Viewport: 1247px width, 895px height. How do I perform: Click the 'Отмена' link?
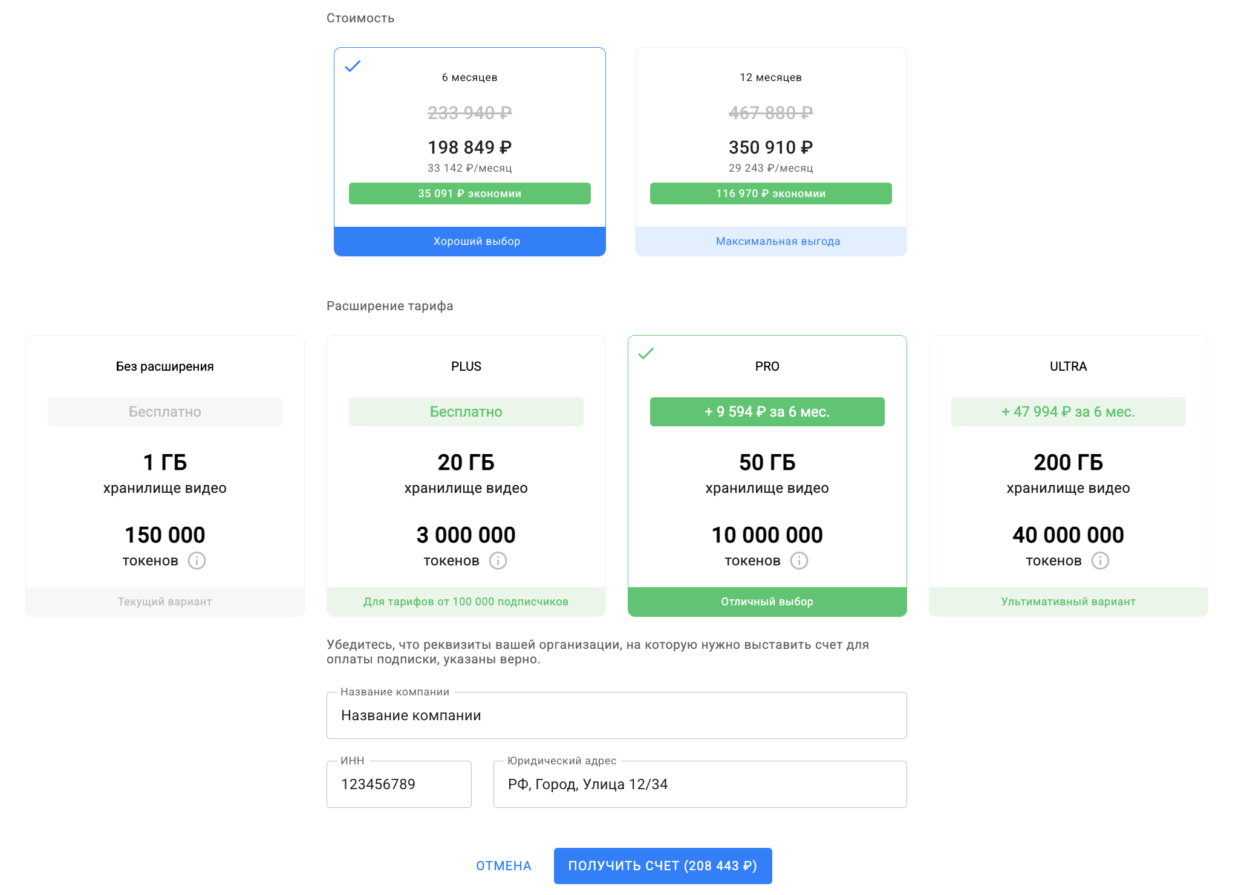[503, 866]
